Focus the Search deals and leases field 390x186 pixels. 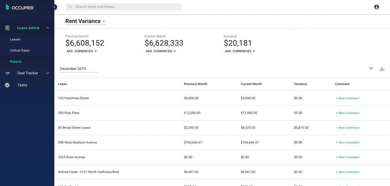(x=123, y=7)
